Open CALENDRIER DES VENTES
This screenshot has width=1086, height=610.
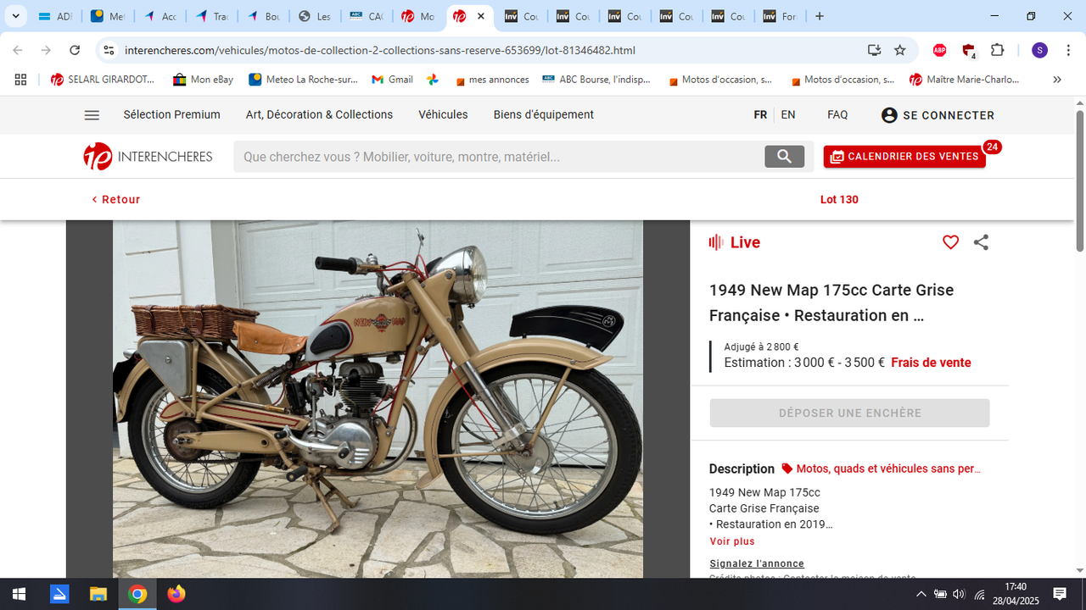(904, 157)
